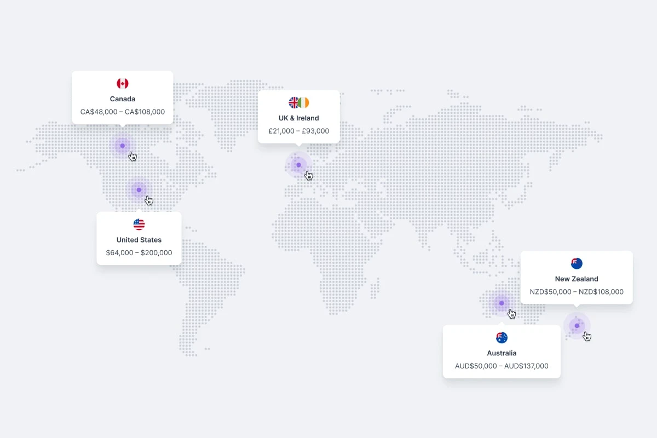The height and width of the screenshot is (438, 657).
Task: Click the Australian flag icon
Action: [502, 337]
